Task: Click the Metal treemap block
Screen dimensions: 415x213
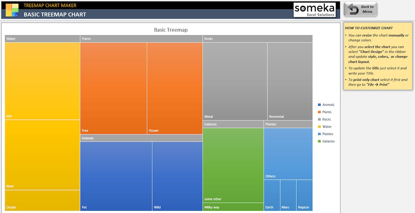Action: 235,81
